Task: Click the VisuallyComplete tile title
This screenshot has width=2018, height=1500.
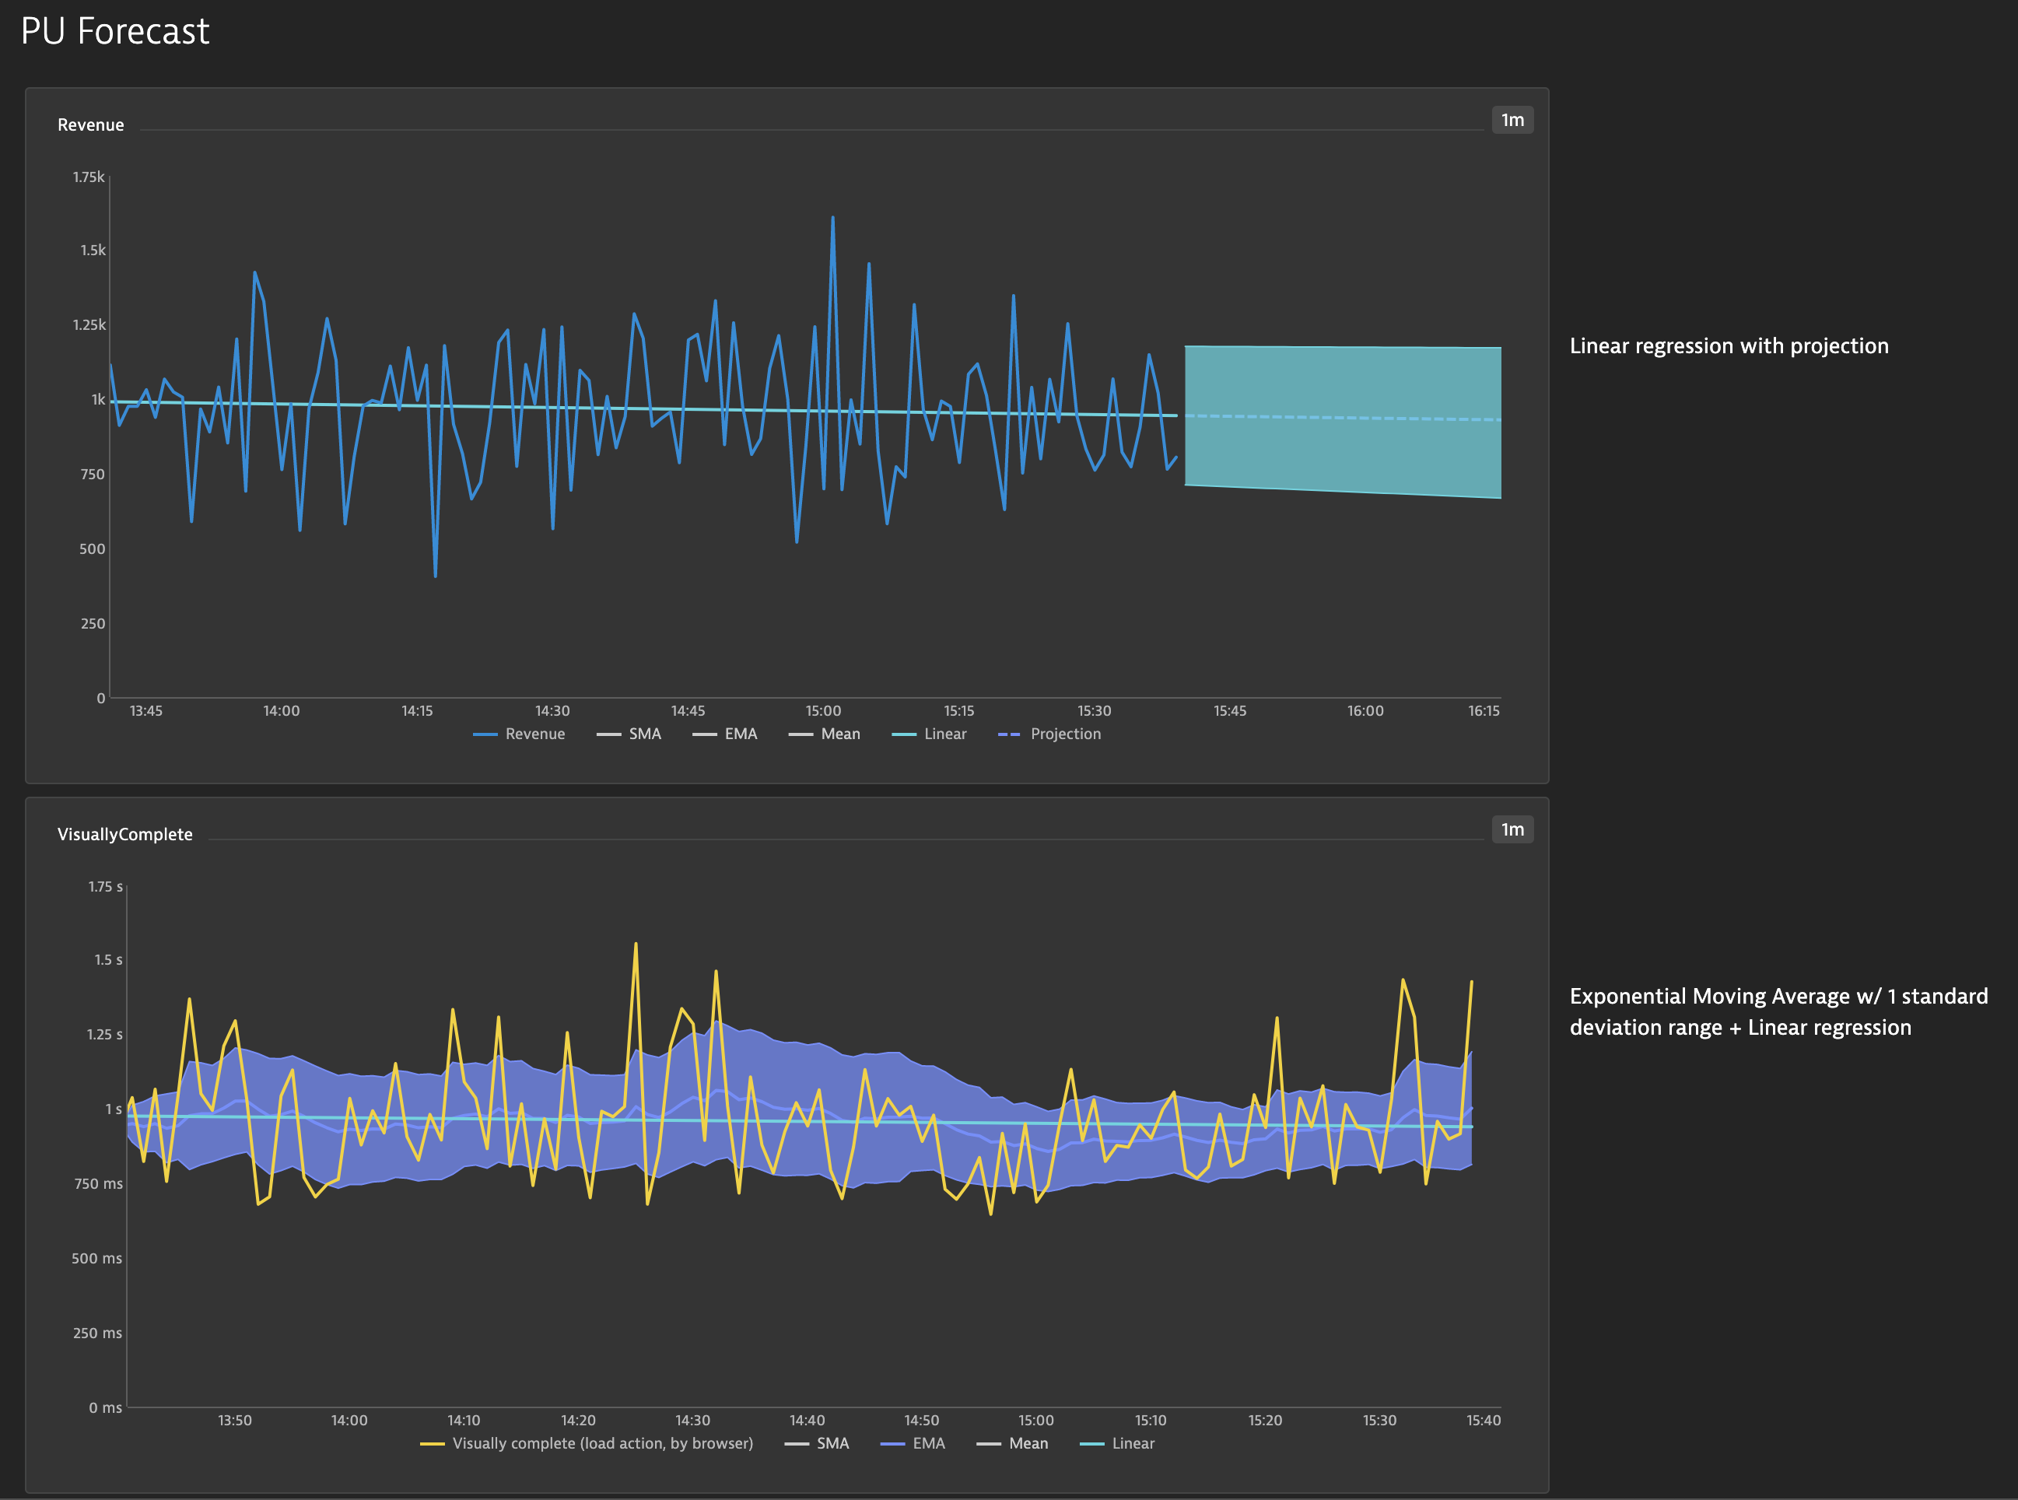Action: click(125, 833)
